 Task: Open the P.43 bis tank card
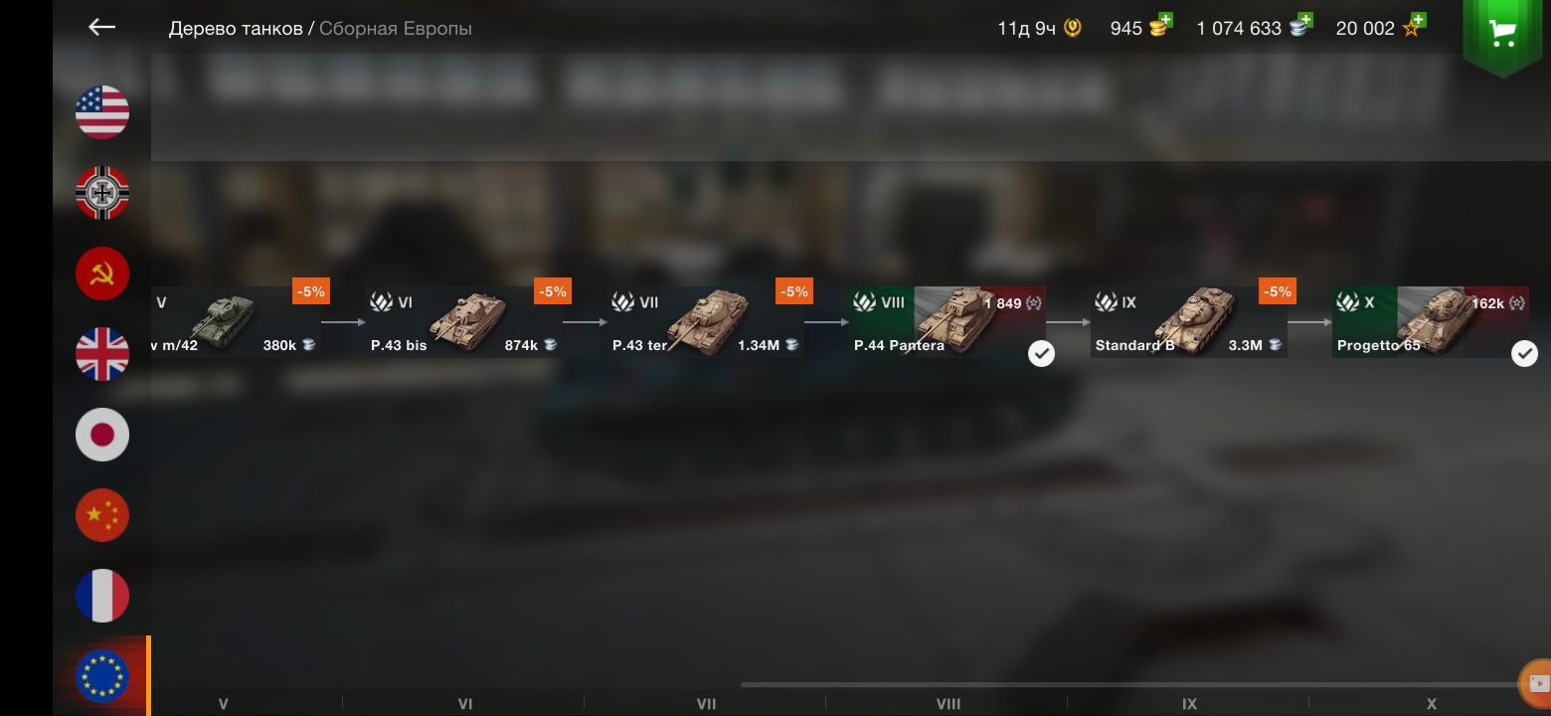[464, 322]
